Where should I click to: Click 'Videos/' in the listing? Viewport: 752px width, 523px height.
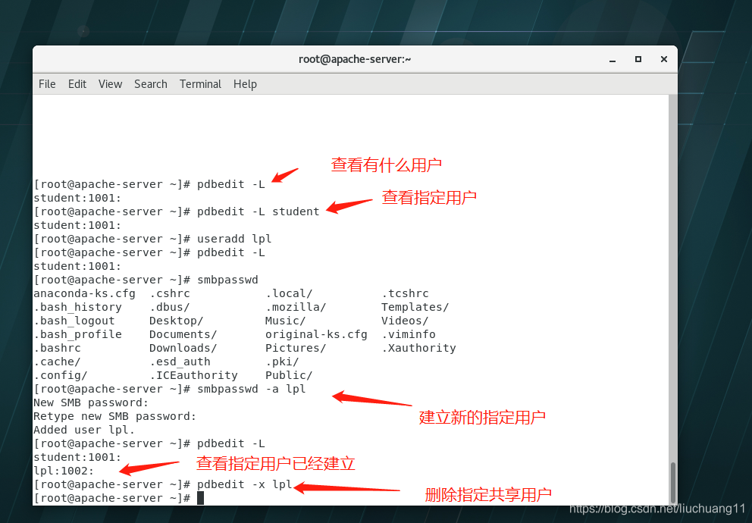pyautogui.click(x=406, y=321)
